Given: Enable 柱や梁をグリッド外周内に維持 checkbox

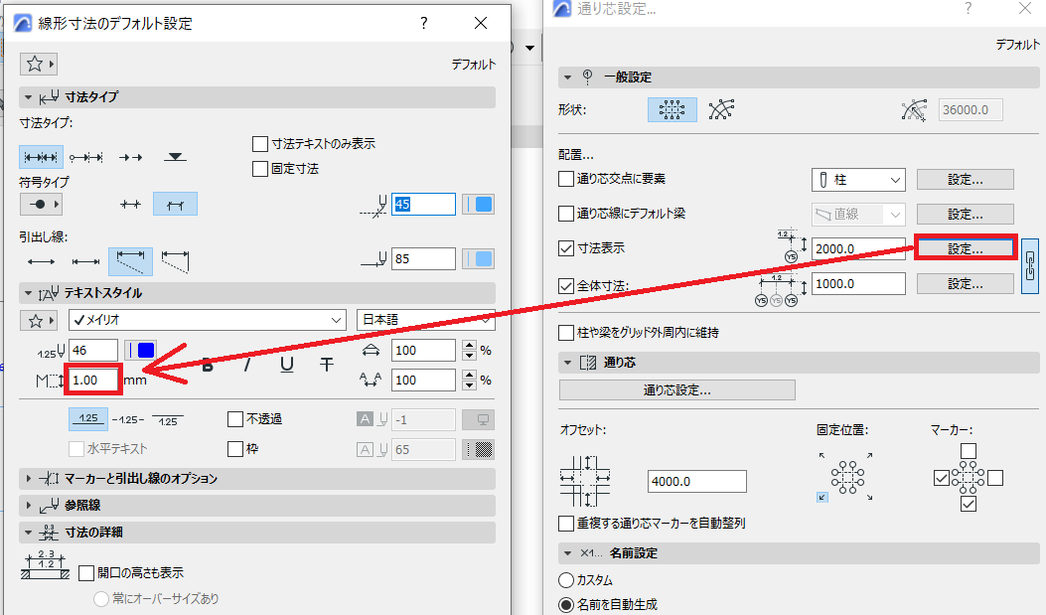Looking at the screenshot, I should 566,332.
